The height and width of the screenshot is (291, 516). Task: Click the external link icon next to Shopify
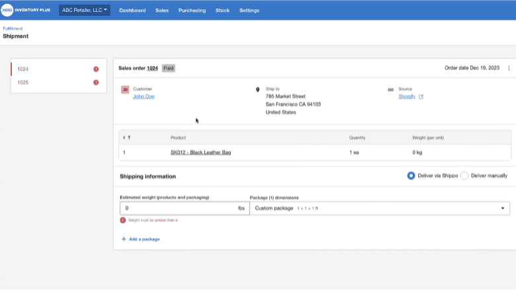pos(421,97)
